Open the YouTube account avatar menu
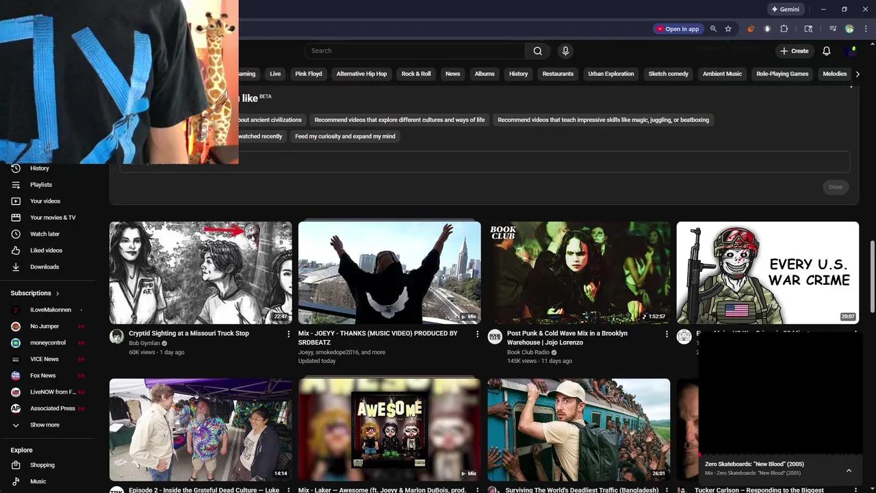The width and height of the screenshot is (876, 493). pyautogui.click(x=851, y=51)
